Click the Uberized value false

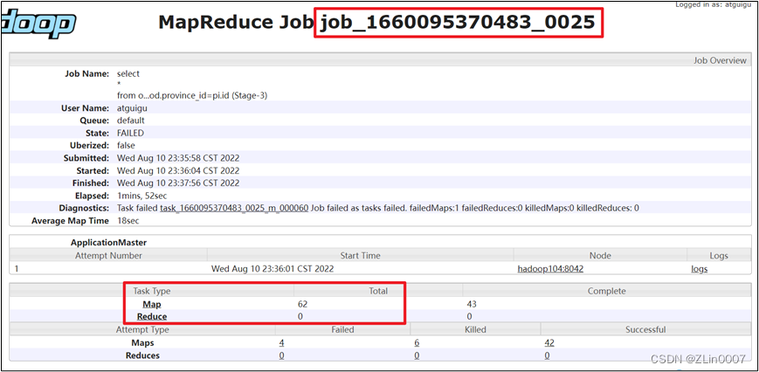click(126, 145)
